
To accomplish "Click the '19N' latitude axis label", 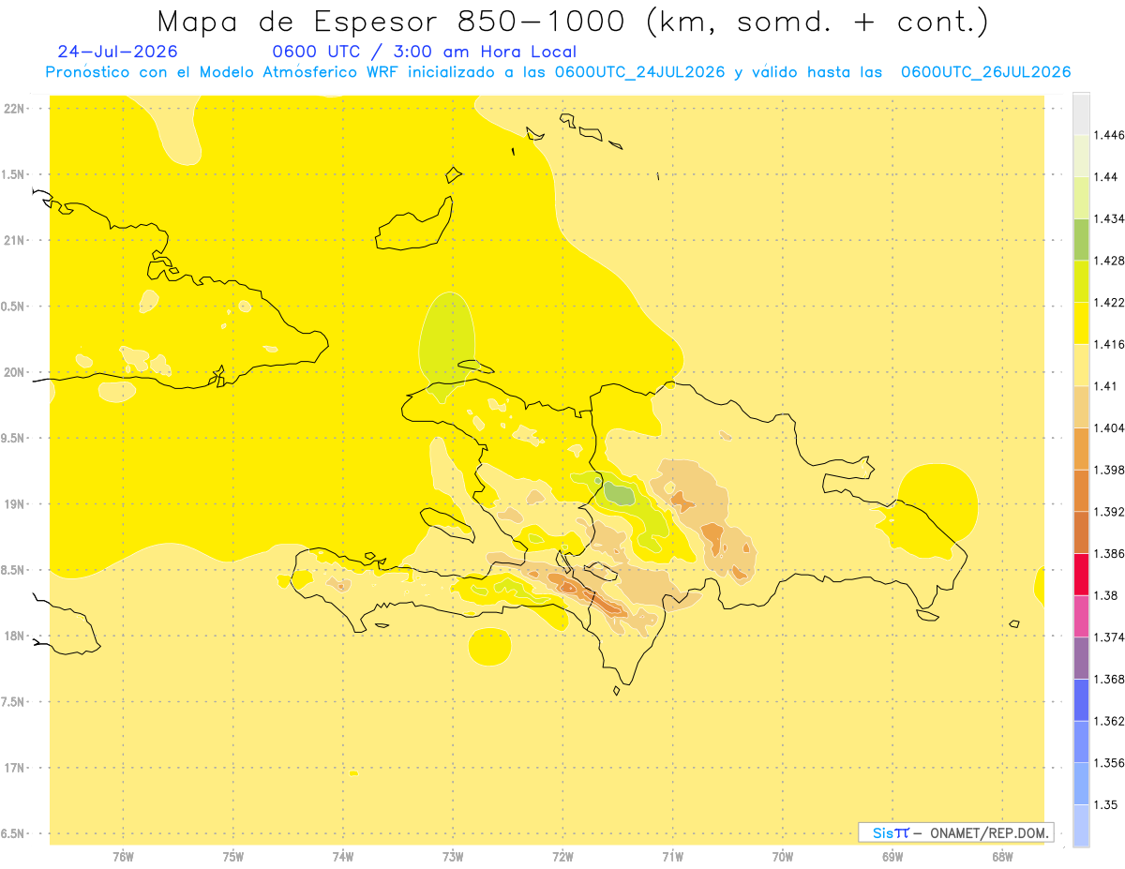I will tap(15, 504).
